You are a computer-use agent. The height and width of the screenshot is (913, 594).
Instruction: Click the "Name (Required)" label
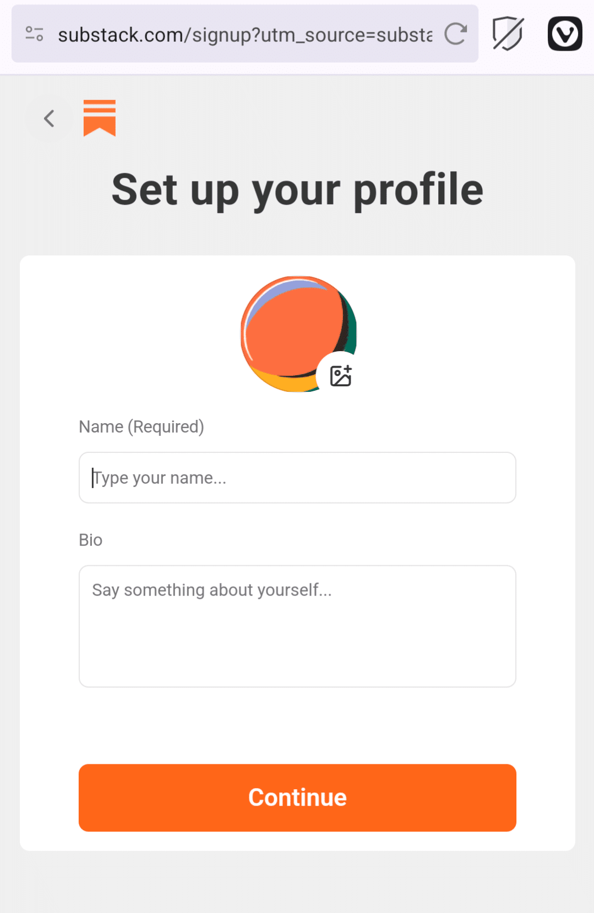[x=141, y=427]
